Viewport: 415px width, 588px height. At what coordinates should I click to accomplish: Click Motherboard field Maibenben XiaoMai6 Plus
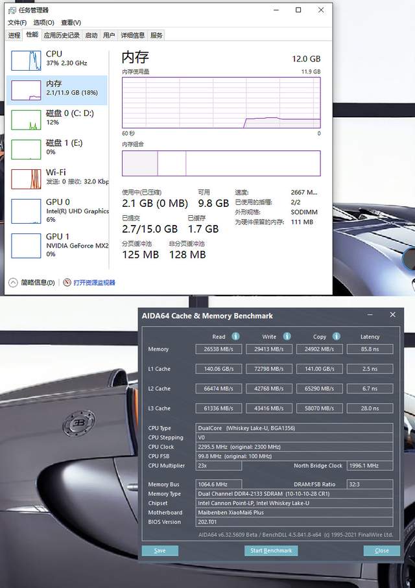point(294,513)
